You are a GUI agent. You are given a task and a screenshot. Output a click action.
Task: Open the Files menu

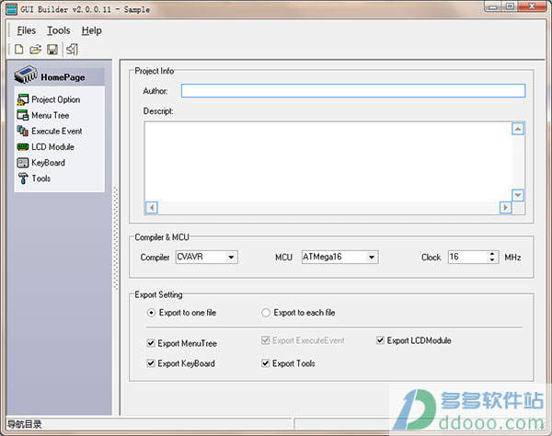[27, 30]
